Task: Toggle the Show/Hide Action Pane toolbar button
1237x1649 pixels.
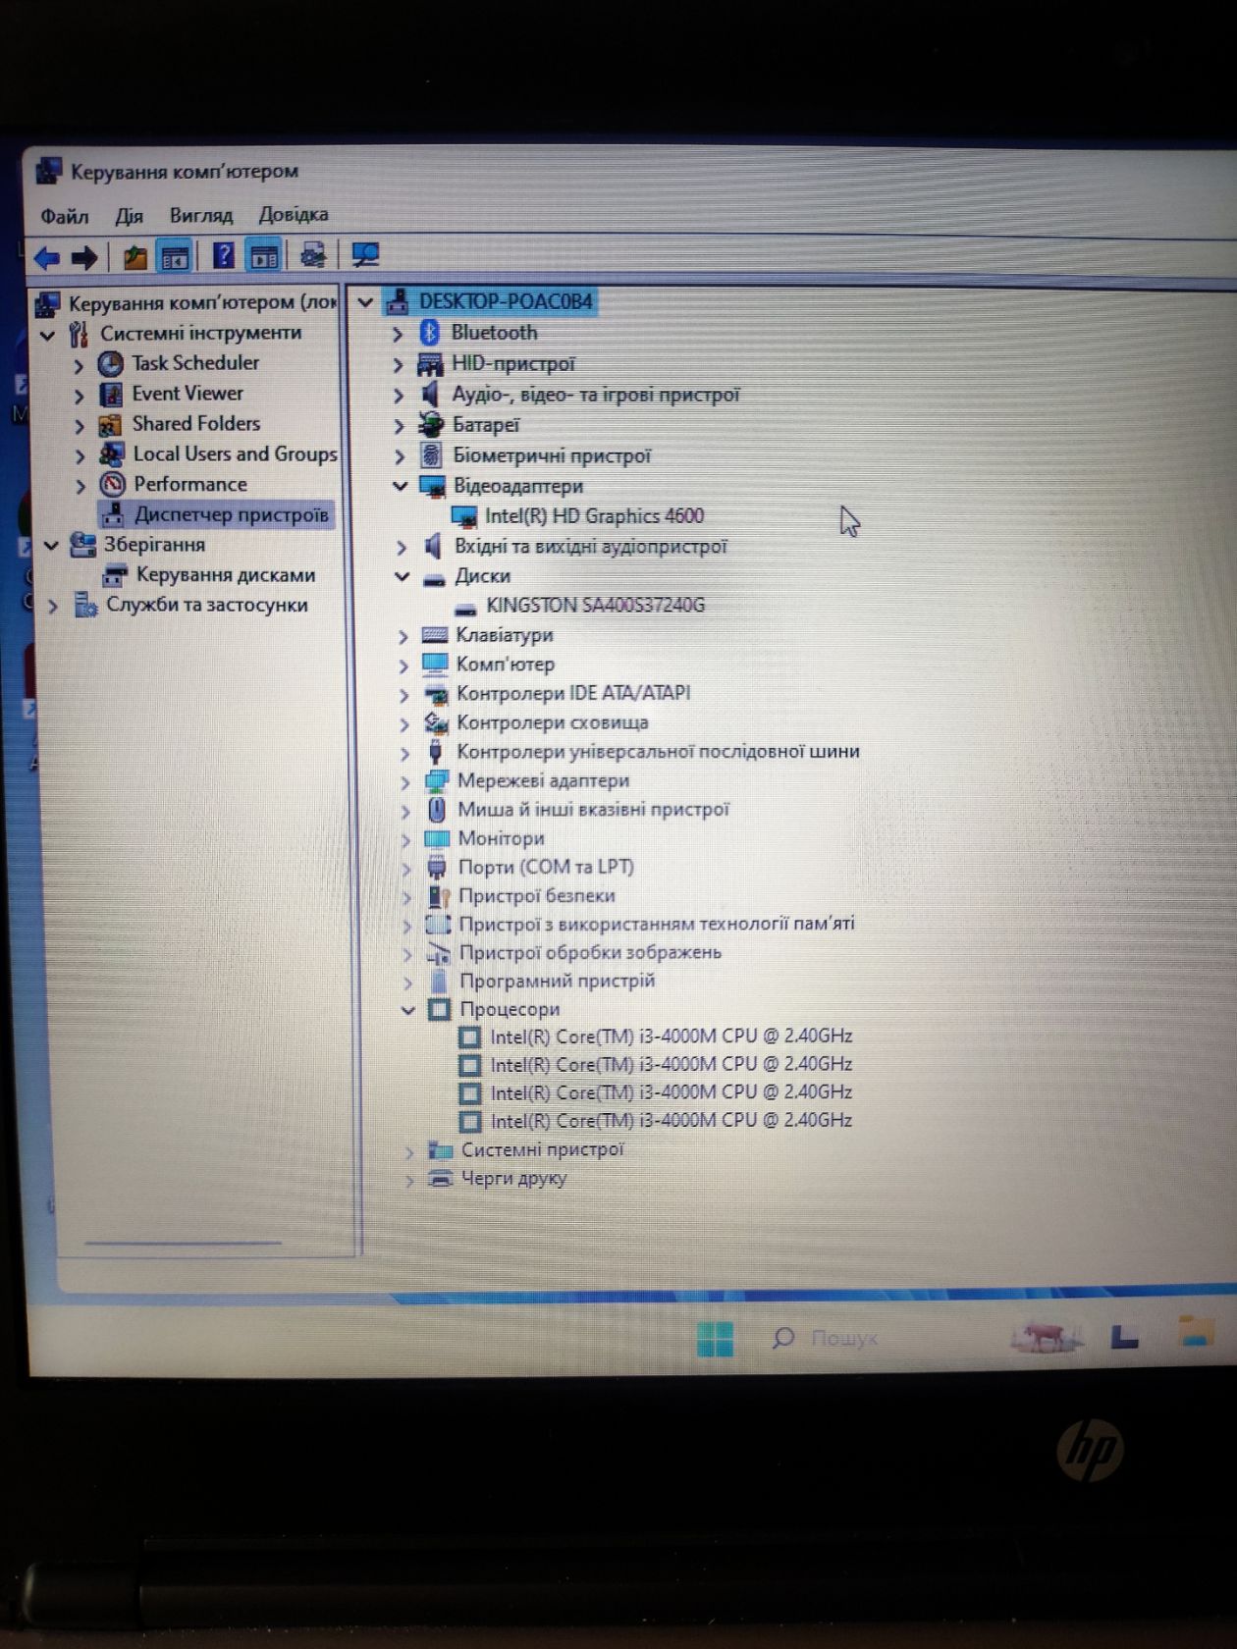Action: coord(264,257)
